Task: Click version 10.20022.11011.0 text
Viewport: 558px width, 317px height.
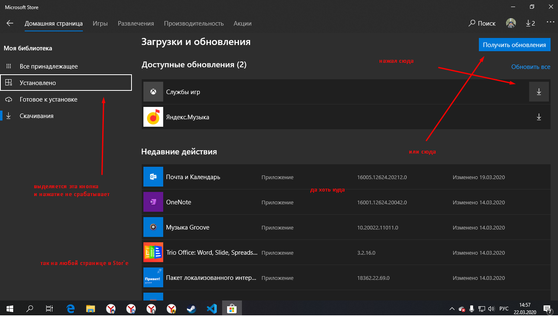Action: click(377, 228)
